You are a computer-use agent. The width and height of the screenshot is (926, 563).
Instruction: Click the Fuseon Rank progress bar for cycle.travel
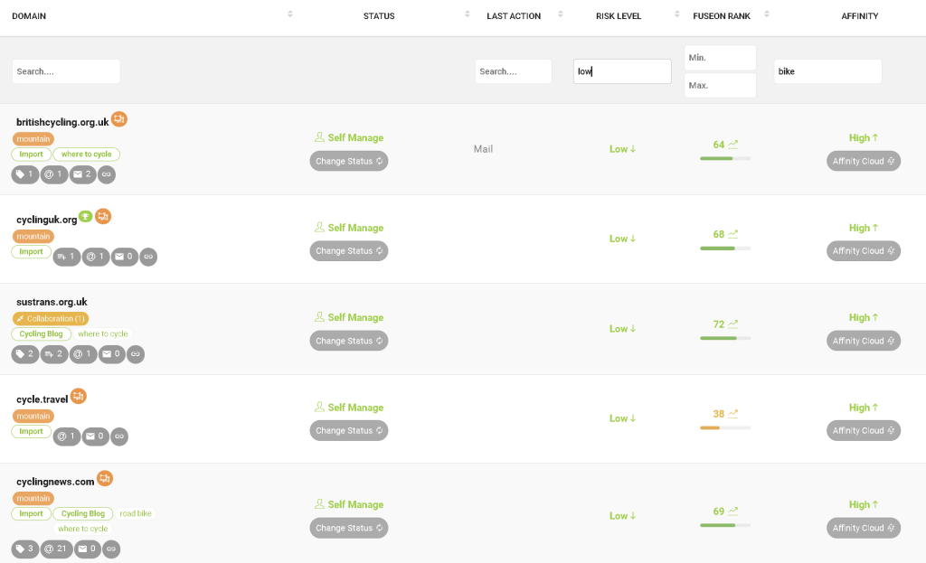coord(724,427)
